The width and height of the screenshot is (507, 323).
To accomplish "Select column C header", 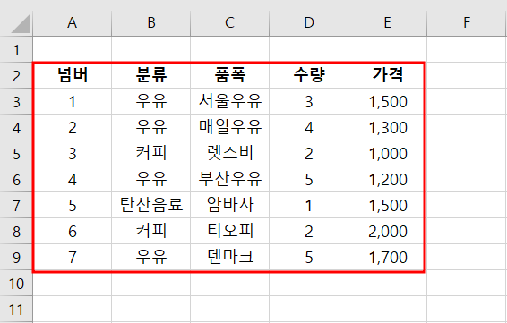I will click(230, 23).
